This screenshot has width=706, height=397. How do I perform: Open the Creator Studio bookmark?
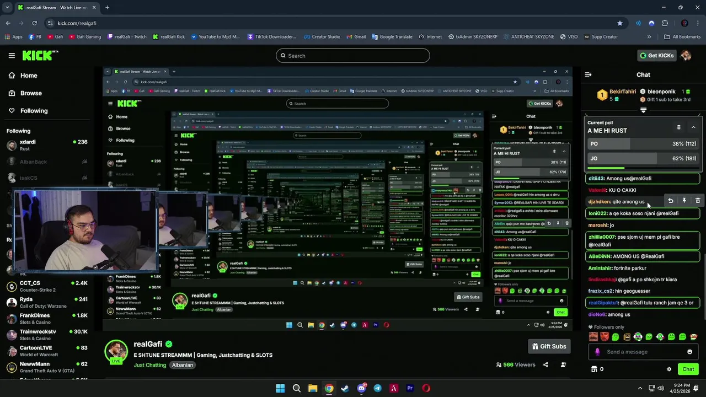click(x=322, y=36)
